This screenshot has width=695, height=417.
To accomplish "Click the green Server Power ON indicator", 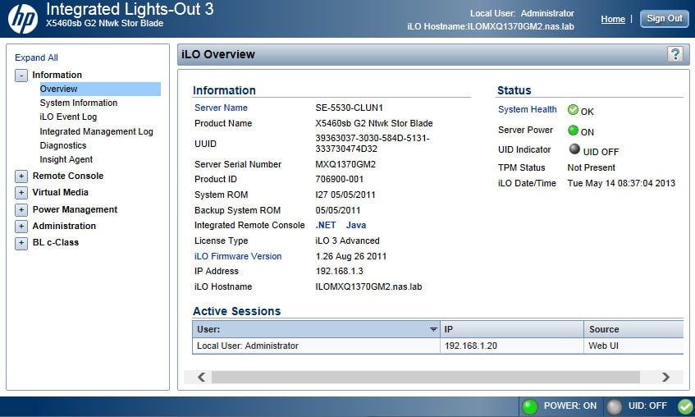I will click(x=573, y=131).
